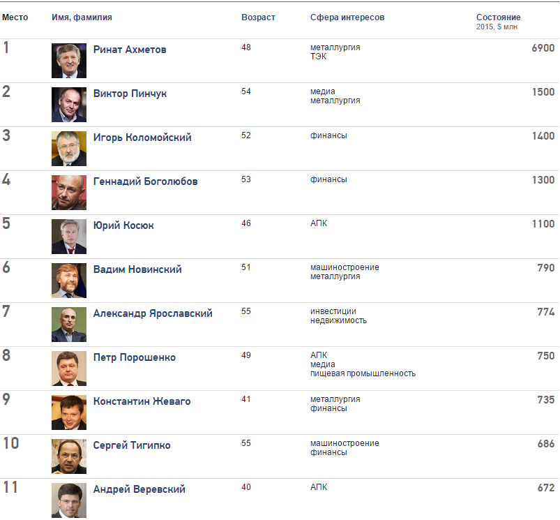The width and height of the screenshot is (560, 520).
Task: Open Viktor Pinchuk's photo thumbnail
Action: point(69,105)
